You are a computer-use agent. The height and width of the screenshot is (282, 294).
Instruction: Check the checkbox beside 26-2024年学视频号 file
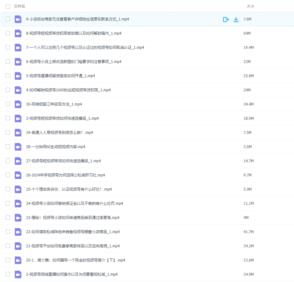click(x=8, y=175)
